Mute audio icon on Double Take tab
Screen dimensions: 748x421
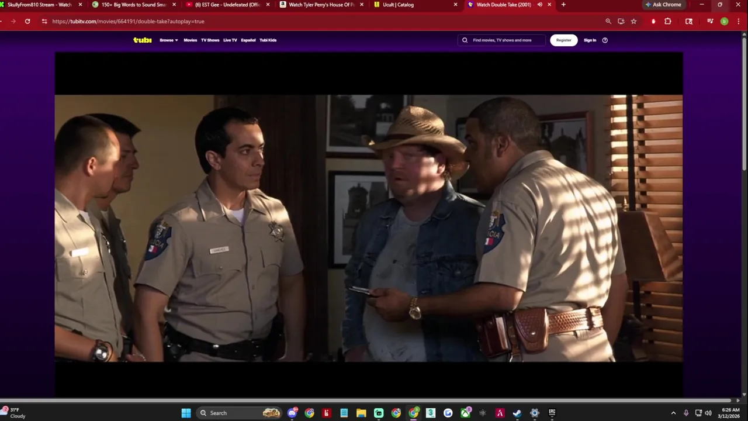tap(539, 5)
